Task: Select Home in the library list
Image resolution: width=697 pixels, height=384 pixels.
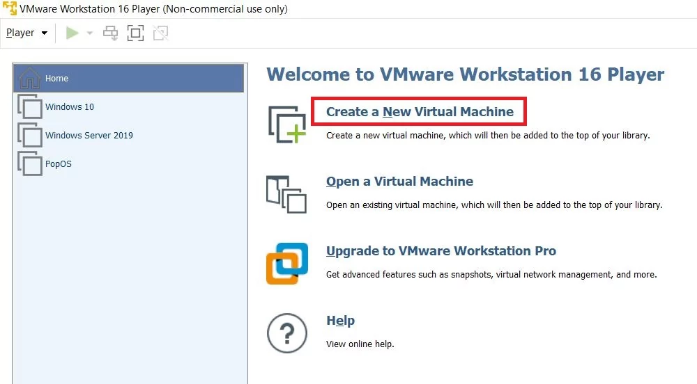Action: pos(128,78)
